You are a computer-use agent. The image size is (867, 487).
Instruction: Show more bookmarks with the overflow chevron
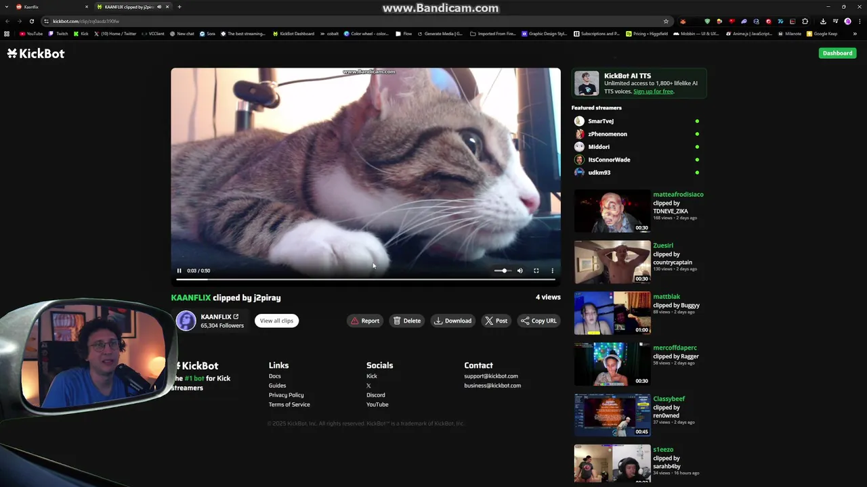tap(855, 34)
